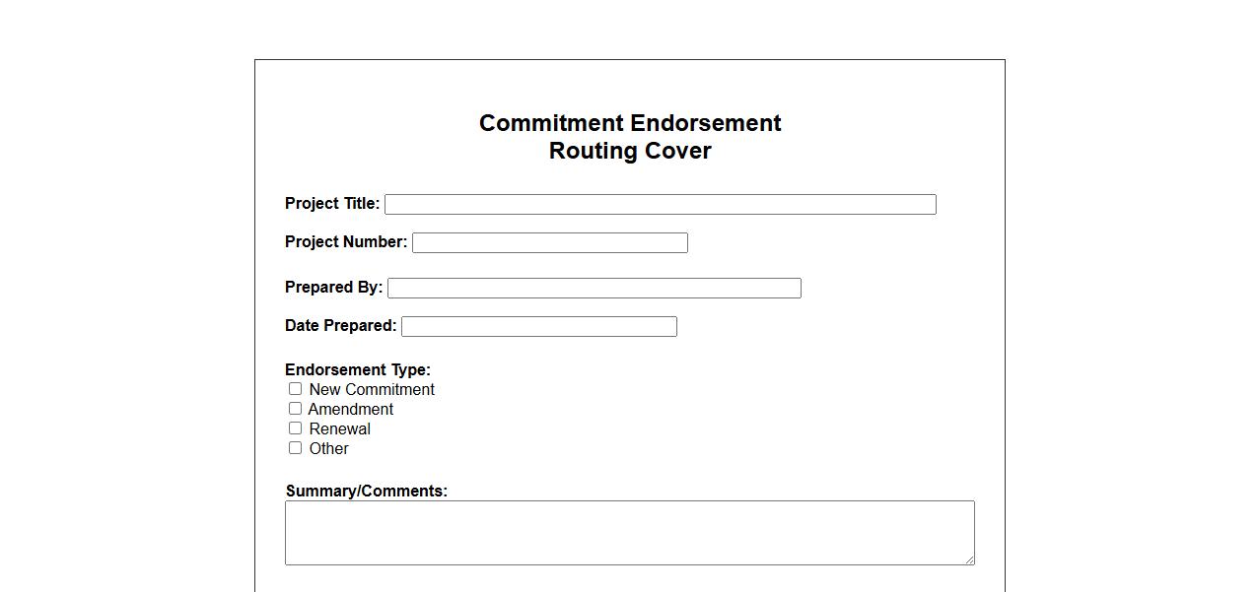The width and height of the screenshot is (1260, 592).
Task: Click the Project Title text field
Action: (660, 204)
